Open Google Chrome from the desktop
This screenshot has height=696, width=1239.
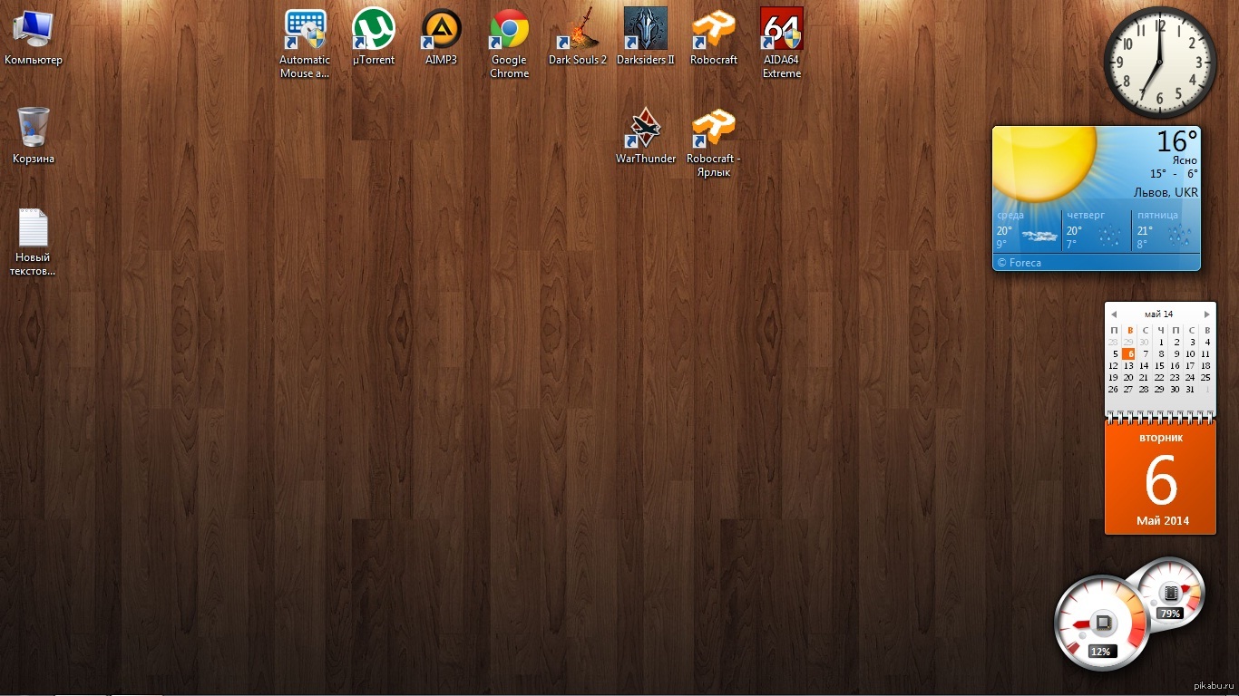[509, 30]
